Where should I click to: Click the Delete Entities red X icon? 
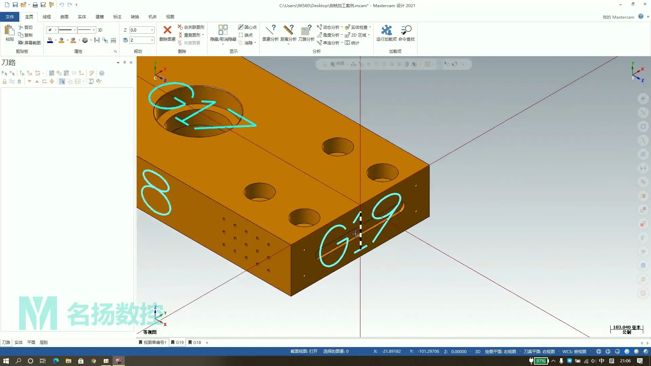coord(167,30)
